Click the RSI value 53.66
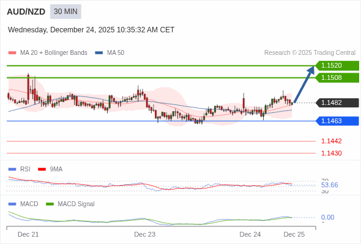The height and width of the screenshot is (244, 361). [329, 185]
